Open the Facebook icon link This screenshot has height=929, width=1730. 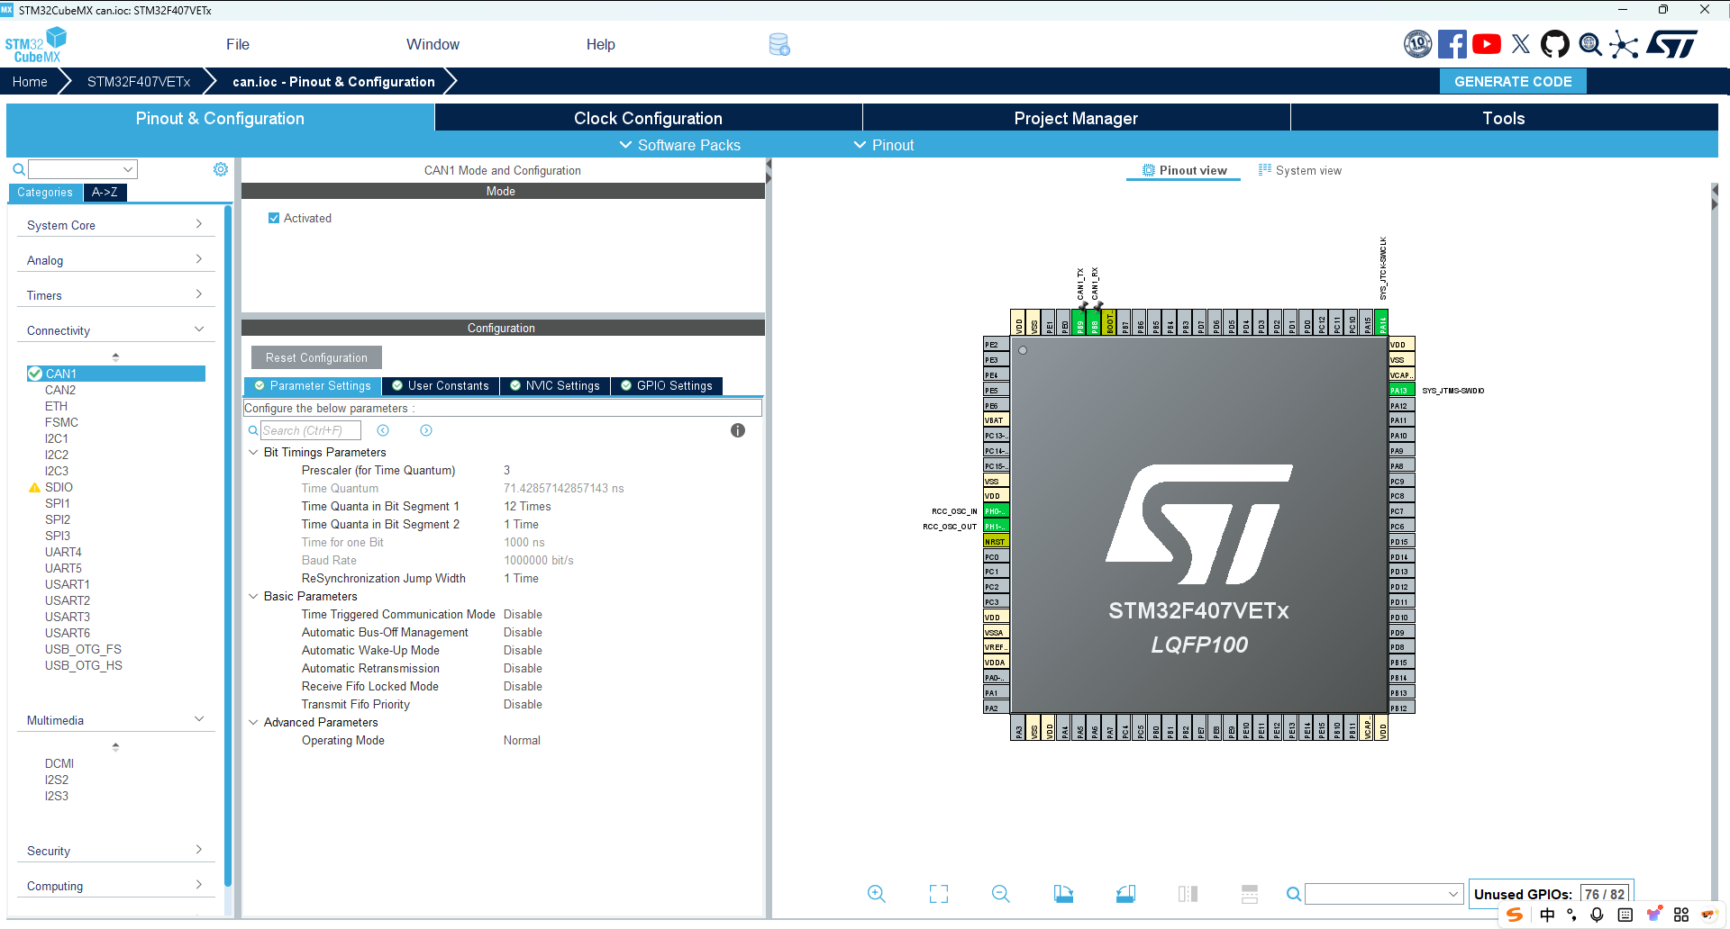(1452, 44)
